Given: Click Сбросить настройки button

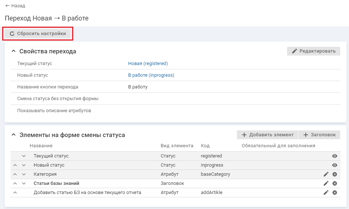Looking at the screenshot, I should pyautogui.click(x=38, y=34).
